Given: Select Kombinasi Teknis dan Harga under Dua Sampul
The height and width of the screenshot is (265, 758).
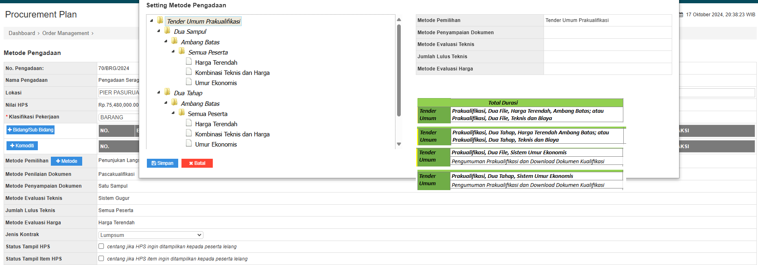Looking at the screenshot, I should tap(232, 72).
